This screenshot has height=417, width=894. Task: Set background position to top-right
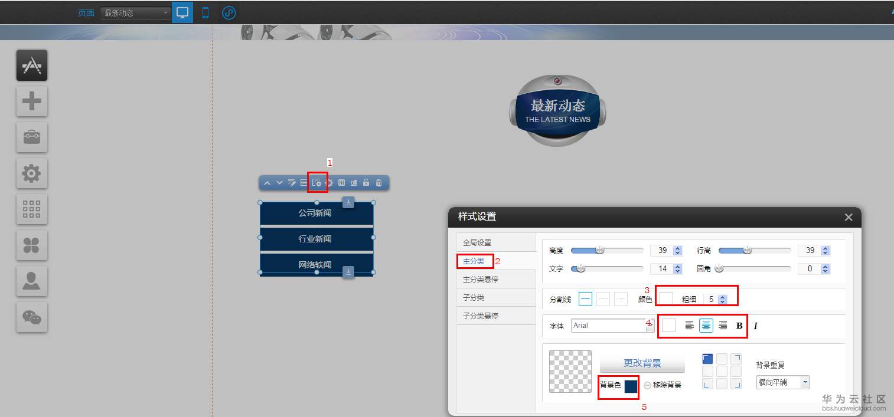736,359
